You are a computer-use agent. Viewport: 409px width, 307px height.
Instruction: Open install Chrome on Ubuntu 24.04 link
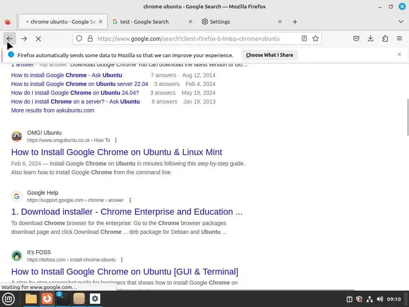click(x=75, y=93)
